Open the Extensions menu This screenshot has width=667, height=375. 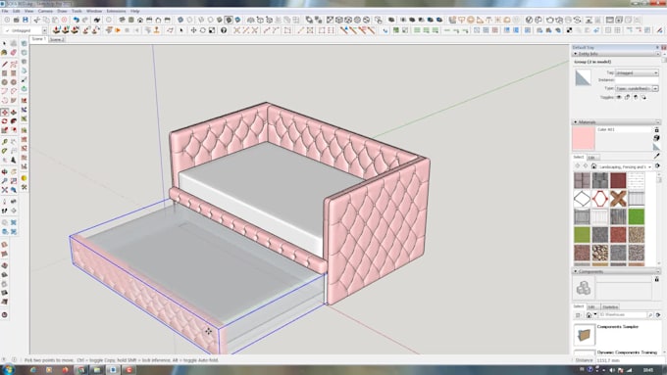pyautogui.click(x=116, y=11)
